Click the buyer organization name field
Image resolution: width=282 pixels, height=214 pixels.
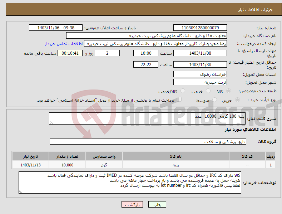coord(147,36)
